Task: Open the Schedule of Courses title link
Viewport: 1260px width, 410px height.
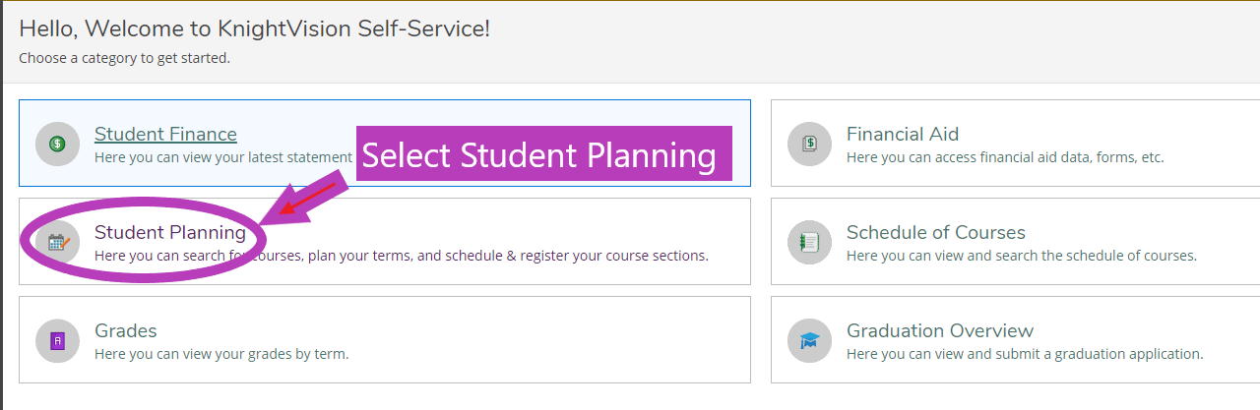Action: click(936, 232)
